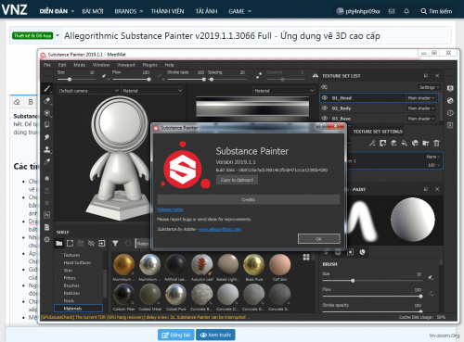
Task: Click the add folder icon in layers toolbar
Action: click(426, 143)
